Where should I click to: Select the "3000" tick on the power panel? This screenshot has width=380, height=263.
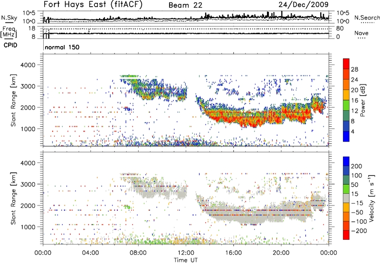tap(28, 86)
